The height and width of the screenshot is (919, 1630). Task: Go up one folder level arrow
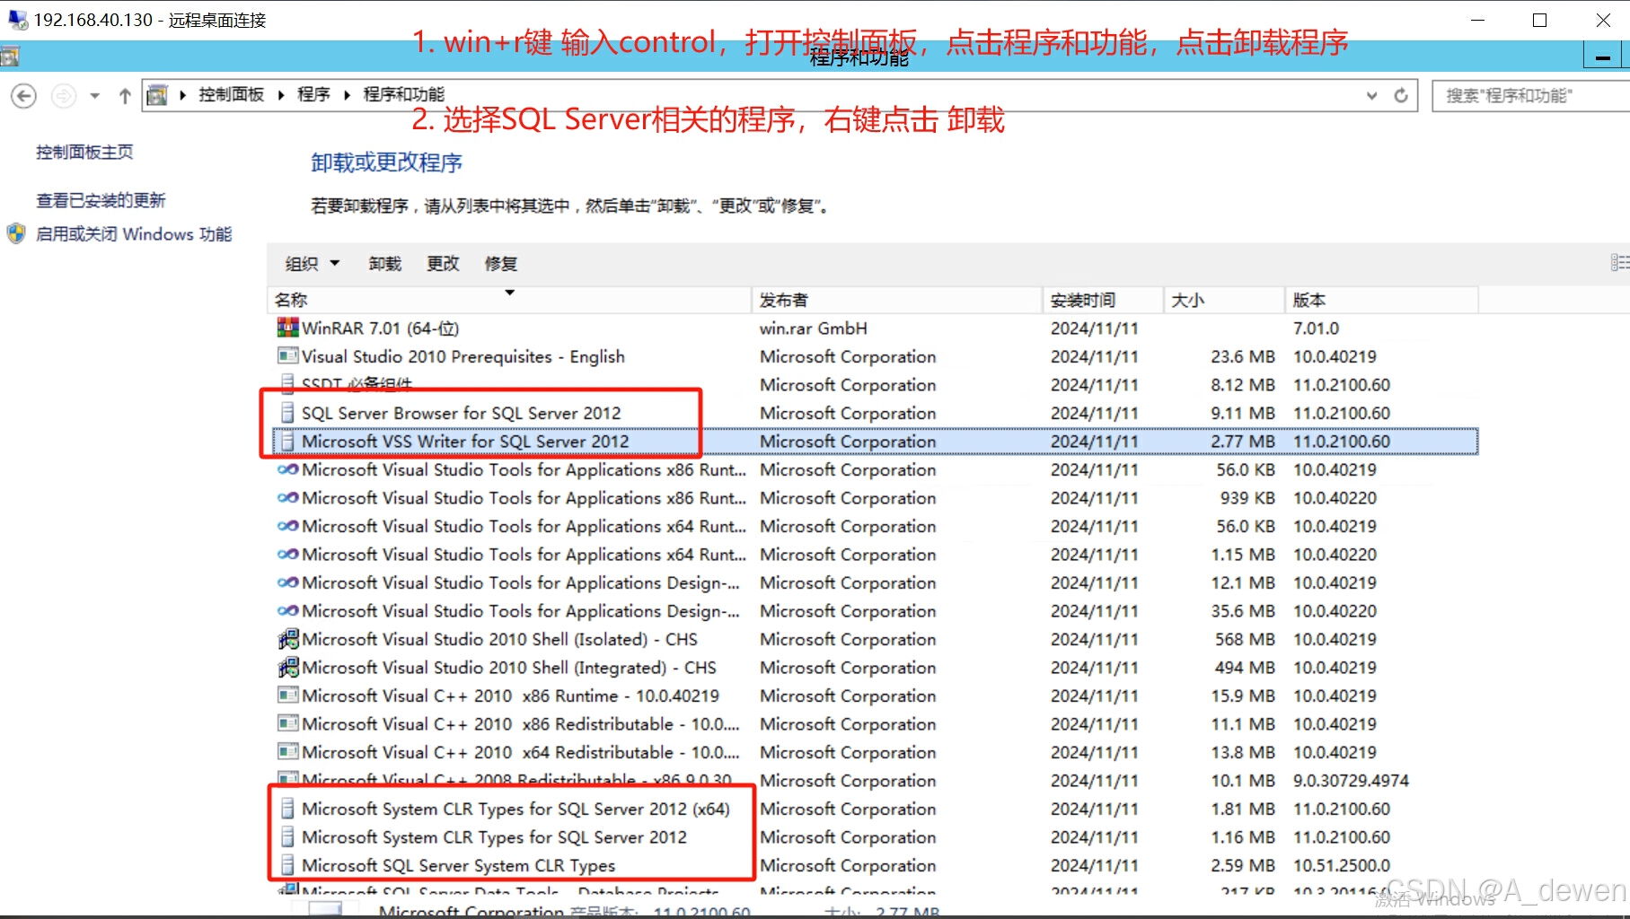click(x=125, y=95)
